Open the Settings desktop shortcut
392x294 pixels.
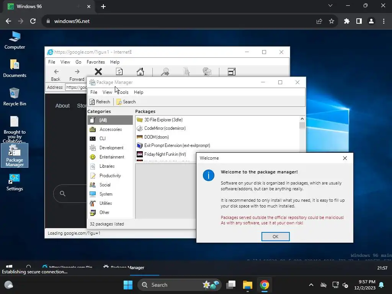(15, 183)
